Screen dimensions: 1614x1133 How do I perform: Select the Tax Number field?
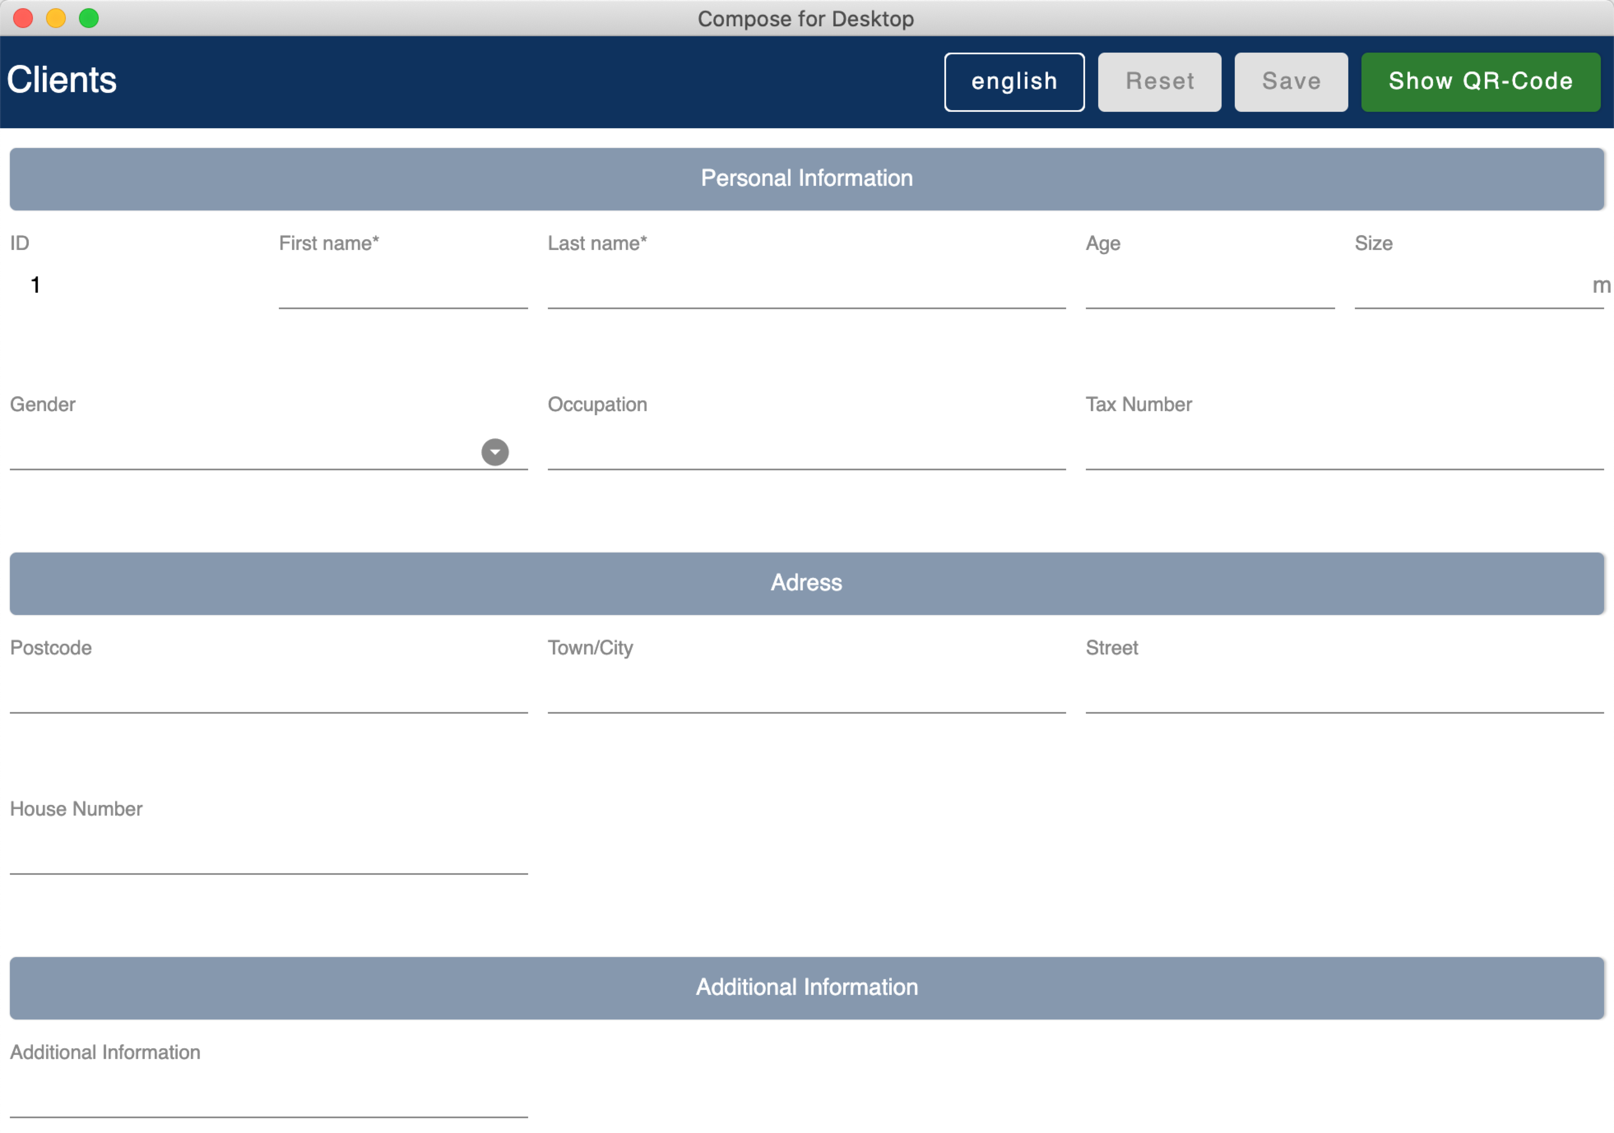pyautogui.click(x=1343, y=448)
